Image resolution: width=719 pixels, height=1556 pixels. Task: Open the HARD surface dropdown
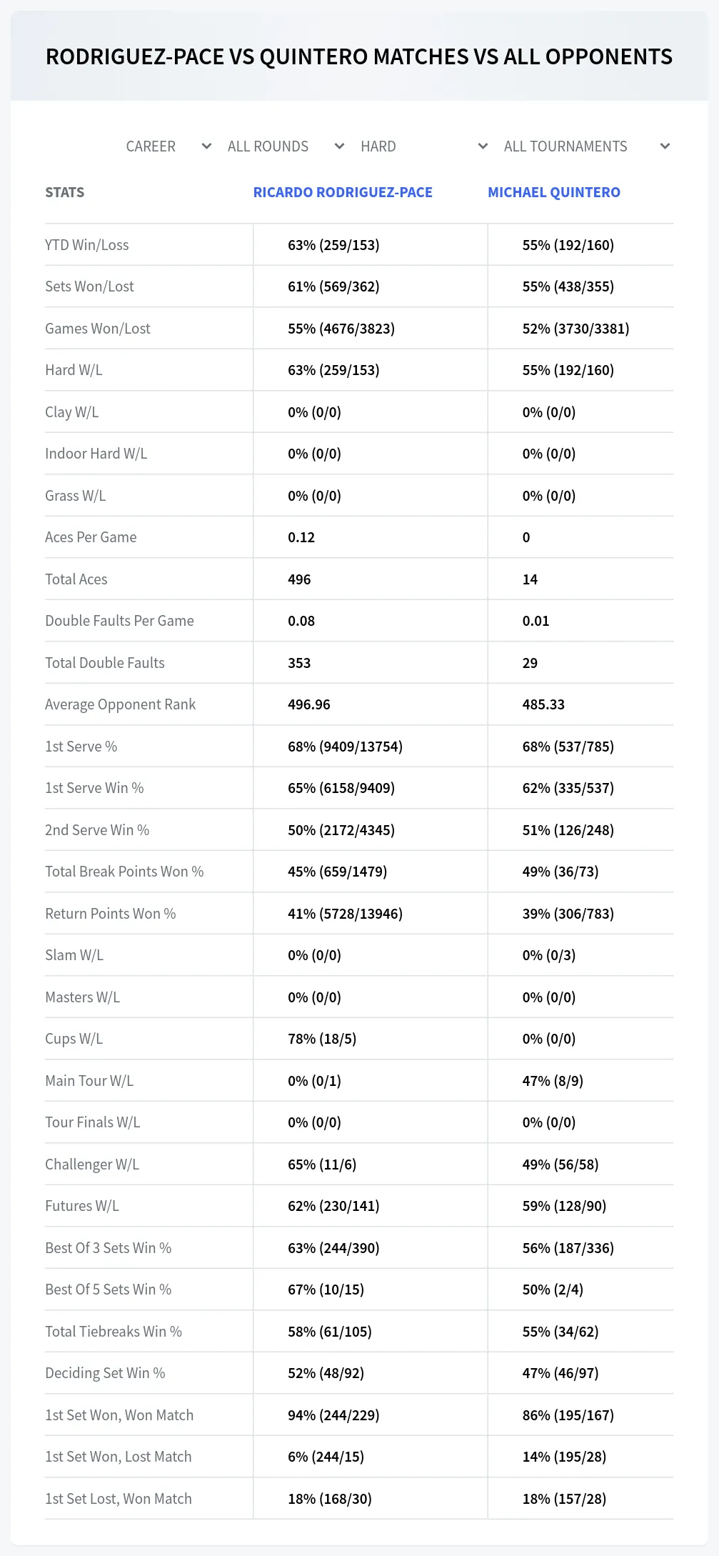[423, 146]
